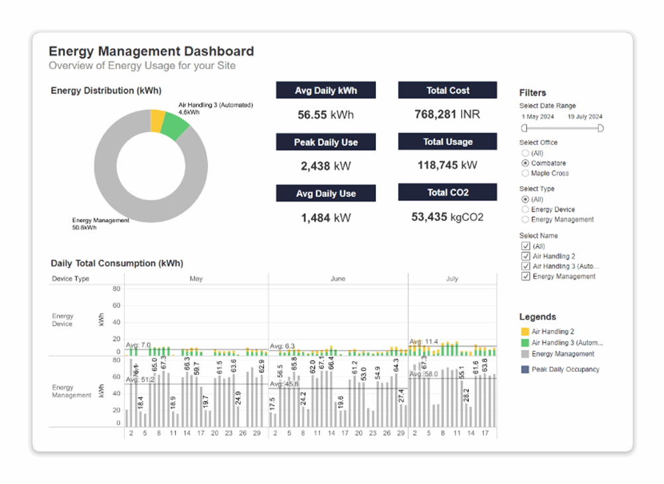Uncheck the Air Handling 2 checkbox
Image resolution: width=664 pixels, height=484 pixels.
click(526, 256)
